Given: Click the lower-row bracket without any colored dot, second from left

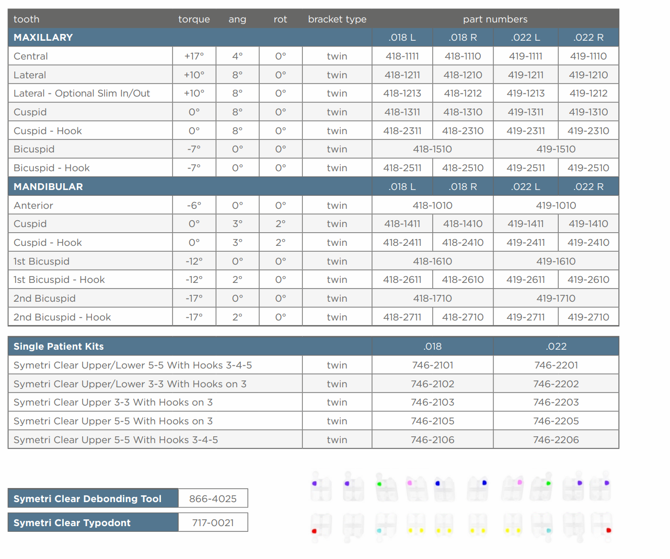Looking at the screenshot, I should pos(353,526).
